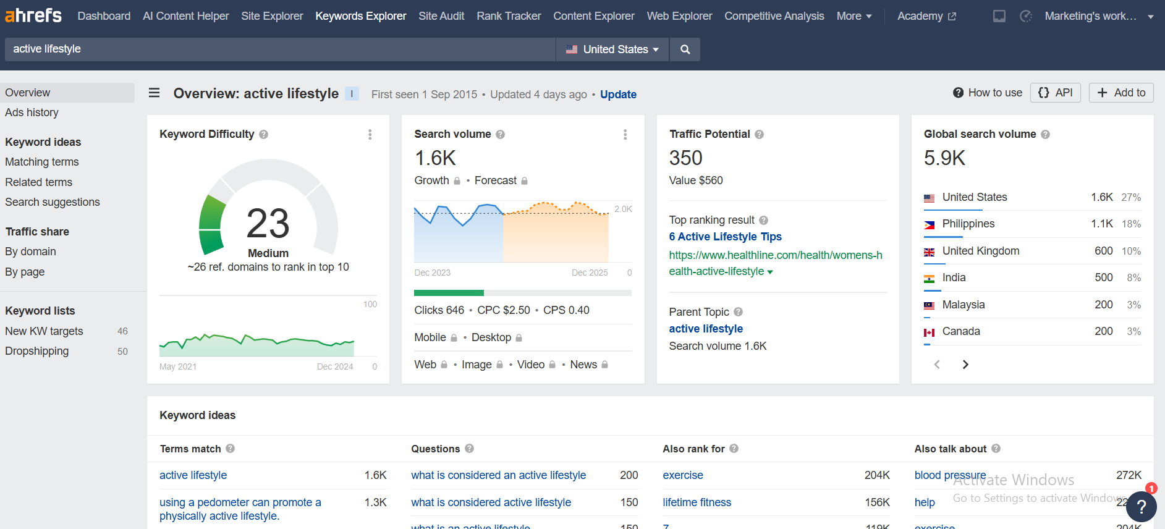This screenshot has width=1165, height=529.
Task: Select Ads history in sidebar
Action: coord(32,112)
